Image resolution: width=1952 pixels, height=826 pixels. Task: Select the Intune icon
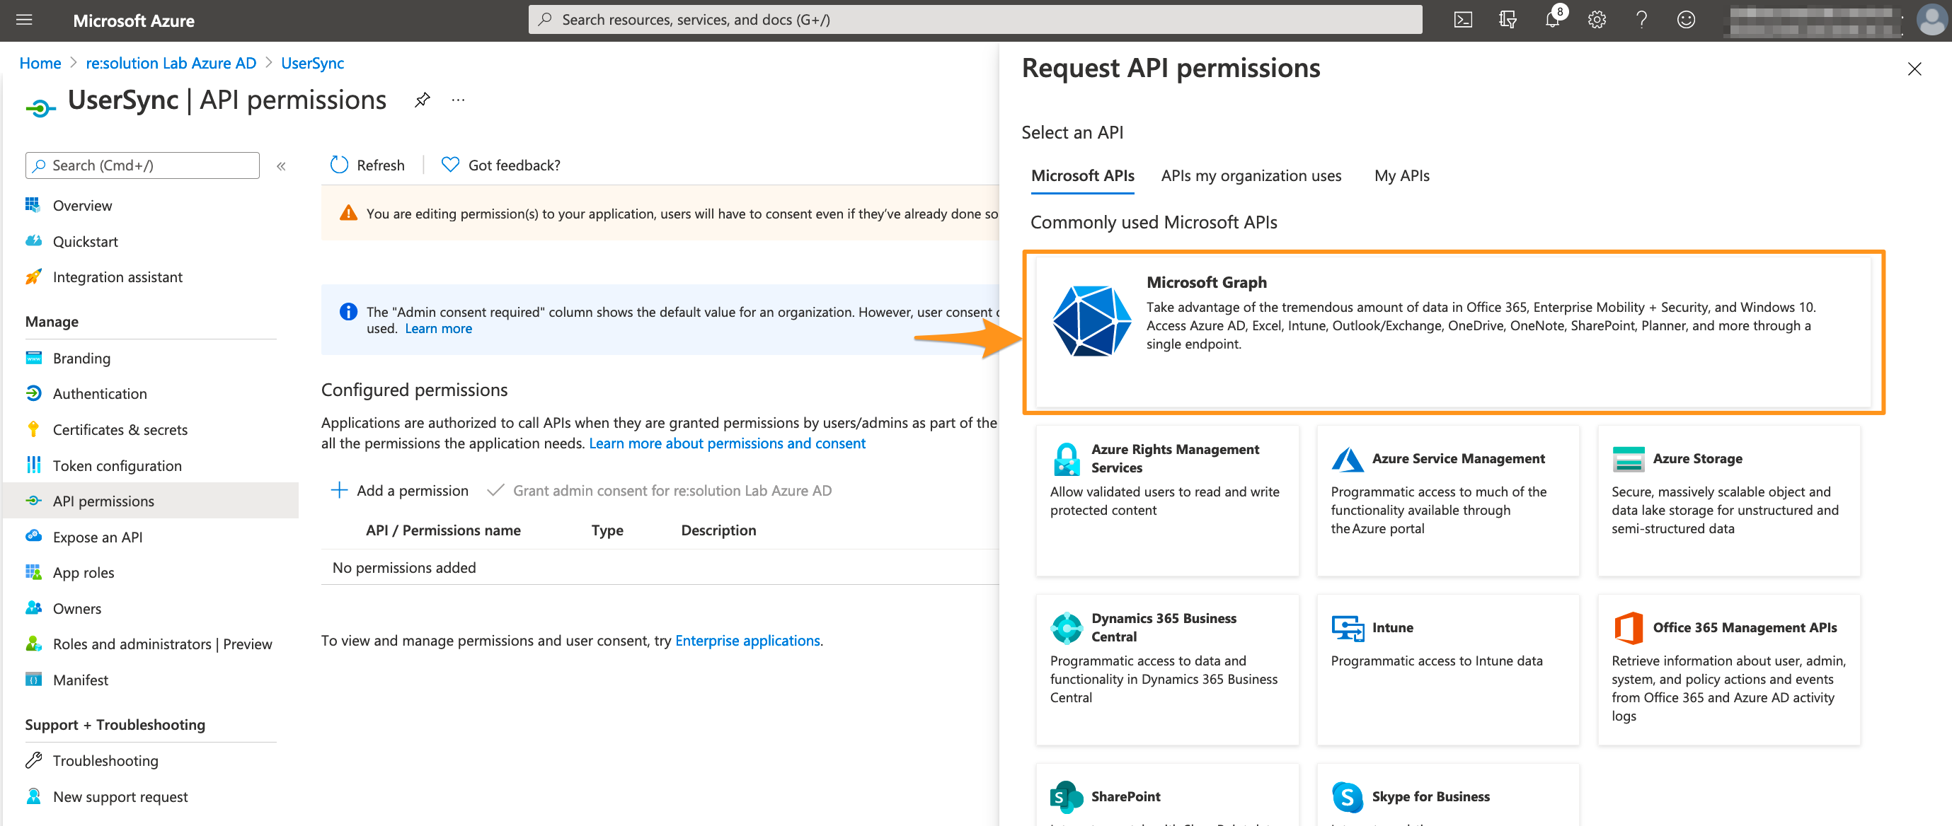tap(1348, 628)
